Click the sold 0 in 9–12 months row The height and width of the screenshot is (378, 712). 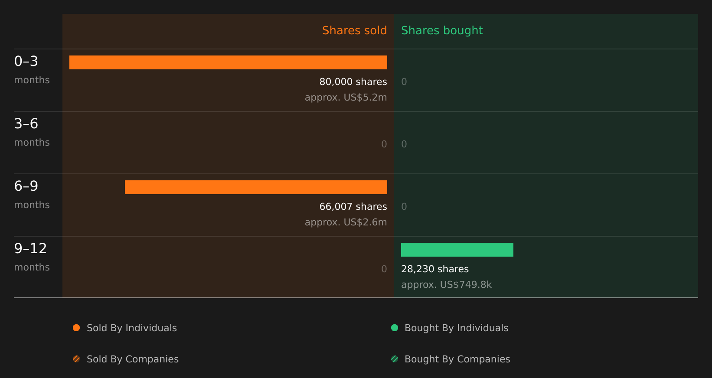(x=384, y=269)
